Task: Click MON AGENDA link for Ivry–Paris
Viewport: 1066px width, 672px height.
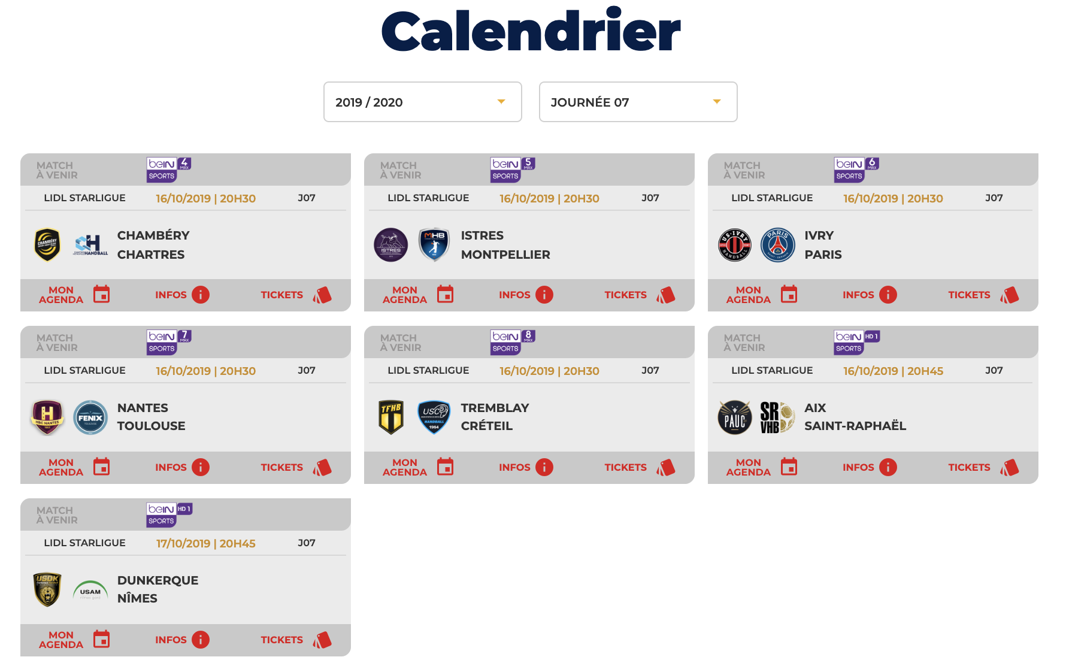Action: (x=748, y=295)
